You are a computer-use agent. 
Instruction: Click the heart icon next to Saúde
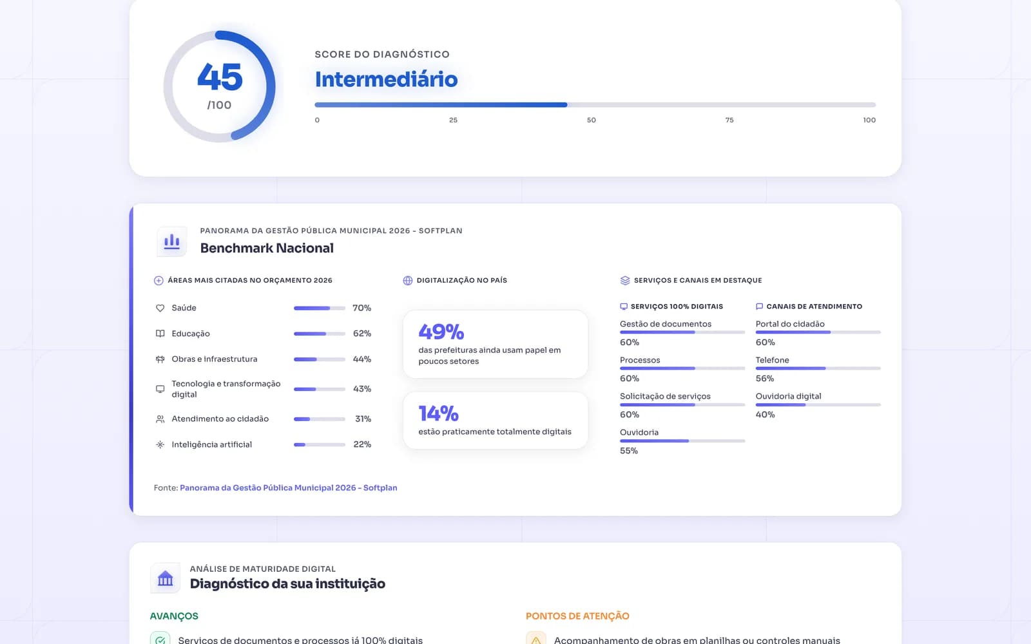(x=160, y=308)
